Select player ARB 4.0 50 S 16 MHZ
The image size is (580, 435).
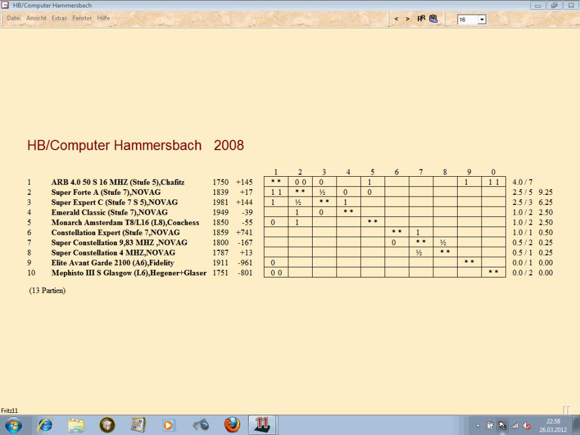tap(118, 182)
